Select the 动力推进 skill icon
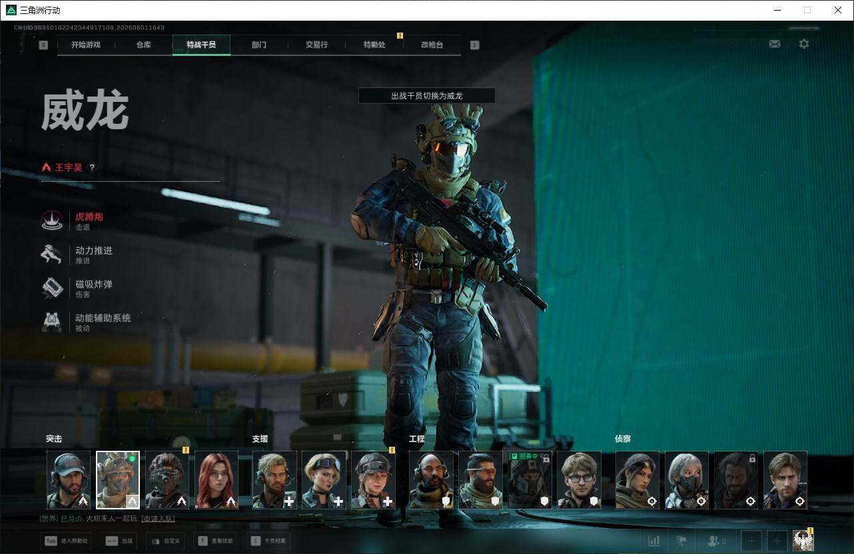The width and height of the screenshot is (854, 554). tap(52, 254)
